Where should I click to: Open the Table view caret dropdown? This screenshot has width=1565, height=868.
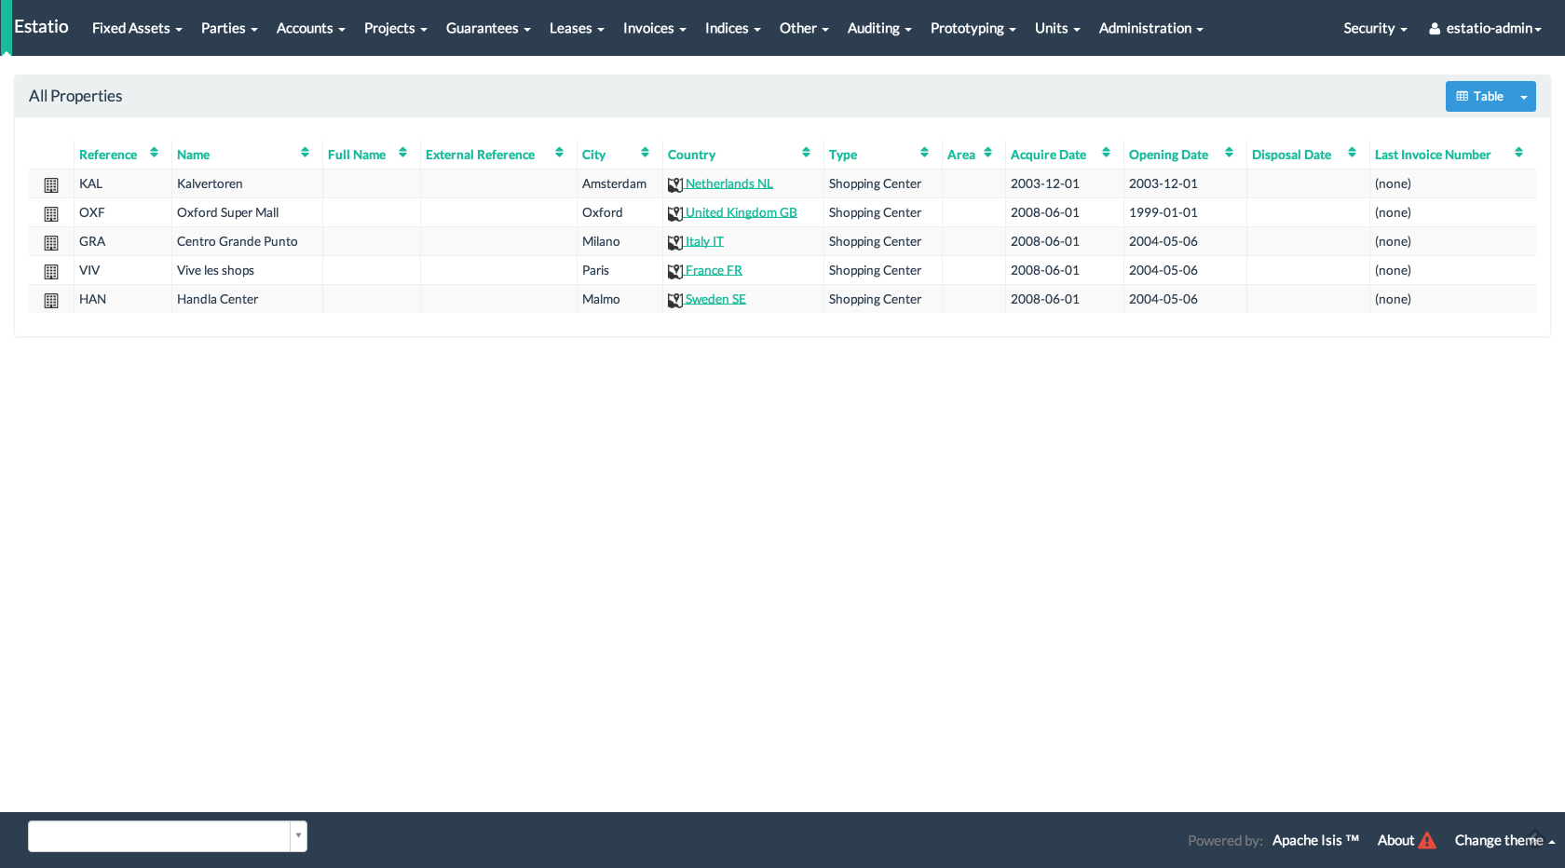pyautogui.click(x=1524, y=97)
